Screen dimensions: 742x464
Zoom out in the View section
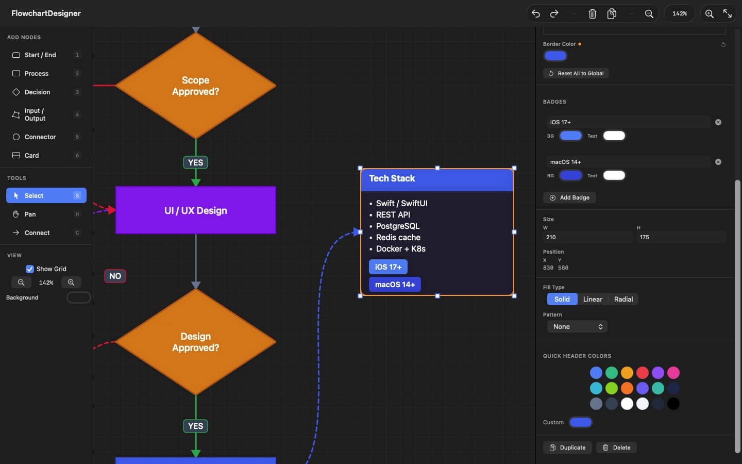21,283
